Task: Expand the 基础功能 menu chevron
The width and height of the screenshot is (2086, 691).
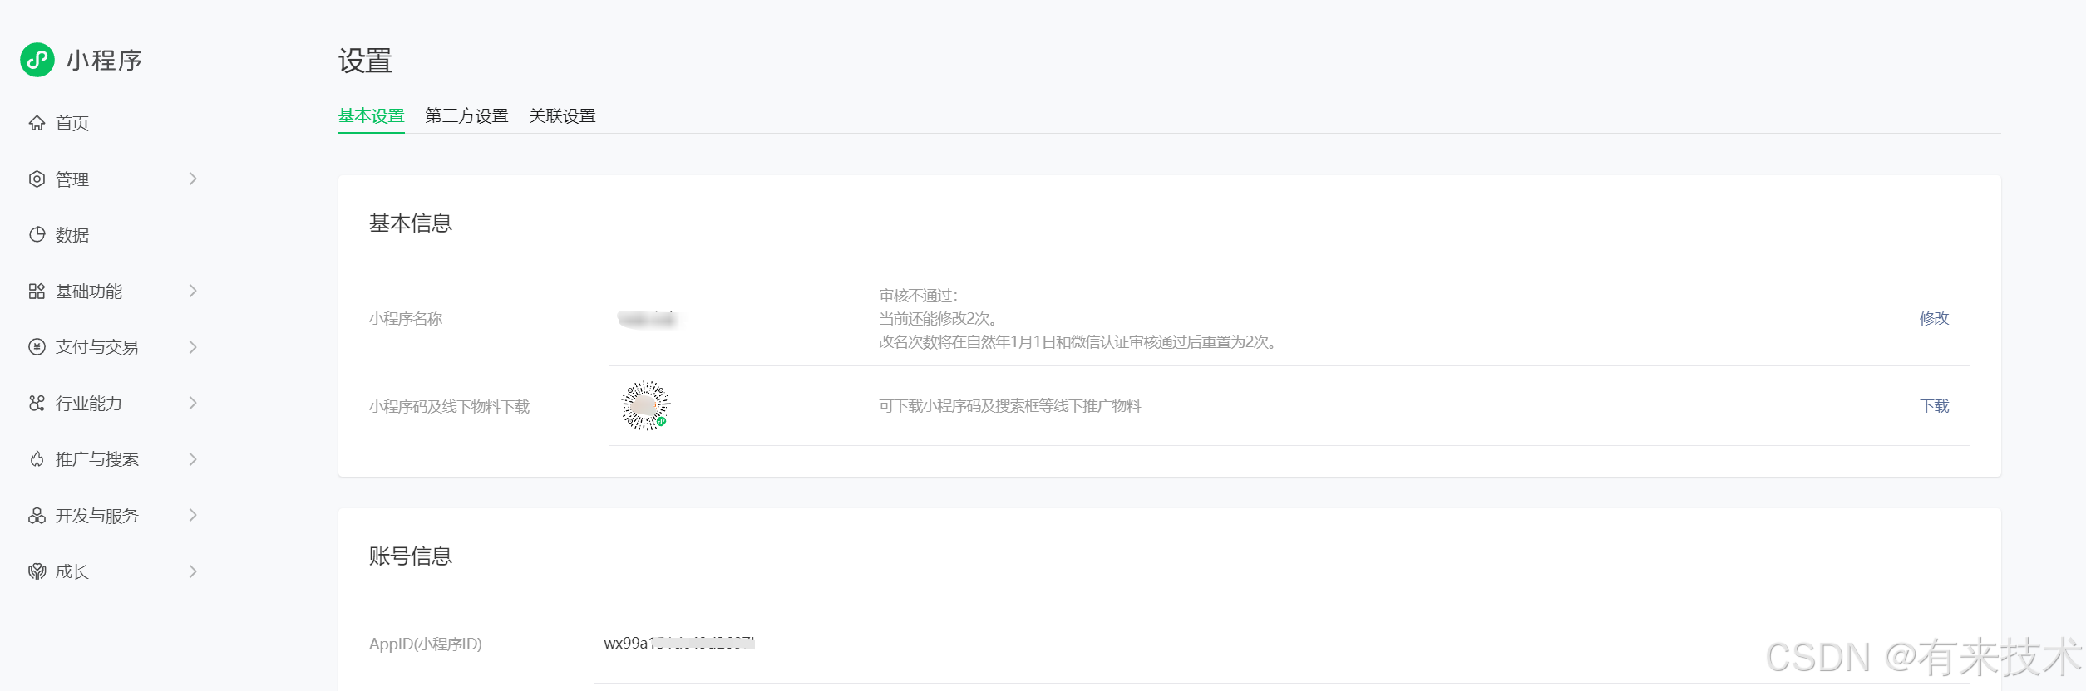Action: pos(193,291)
